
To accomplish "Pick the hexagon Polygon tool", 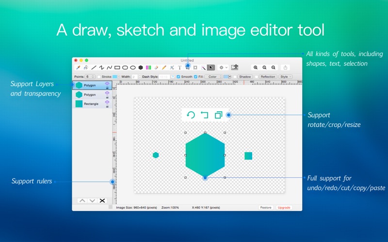I will pyautogui.click(x=141, y=67).
